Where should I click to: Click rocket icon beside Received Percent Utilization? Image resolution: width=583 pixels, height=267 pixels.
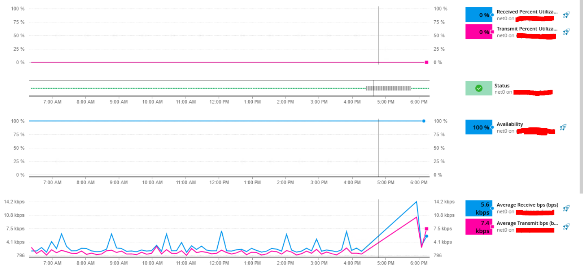point(566,15)
